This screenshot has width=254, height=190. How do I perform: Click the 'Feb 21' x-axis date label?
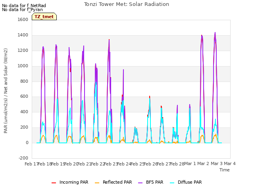pyautogui.click(x=85, y=164)
